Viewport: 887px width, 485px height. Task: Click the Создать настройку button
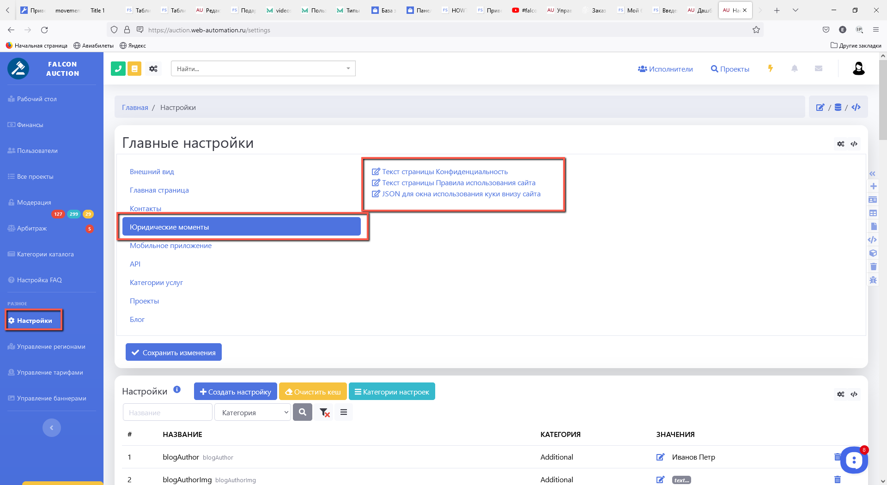tap(235, 392)
